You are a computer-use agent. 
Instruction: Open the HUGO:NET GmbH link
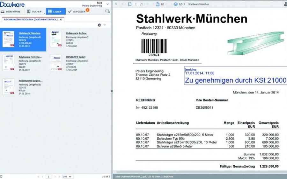point(76,57)
